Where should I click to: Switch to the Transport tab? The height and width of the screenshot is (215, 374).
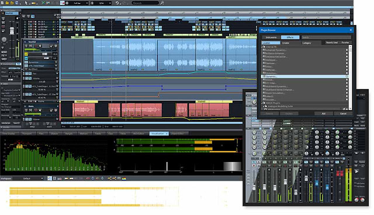27,133
